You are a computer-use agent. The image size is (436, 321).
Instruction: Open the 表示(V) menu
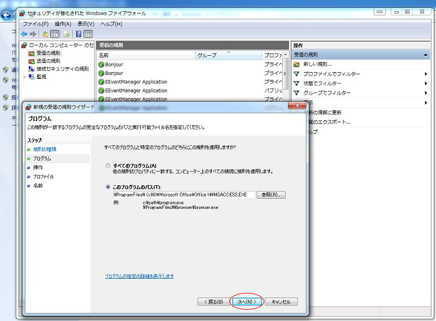tap(86, 24)
